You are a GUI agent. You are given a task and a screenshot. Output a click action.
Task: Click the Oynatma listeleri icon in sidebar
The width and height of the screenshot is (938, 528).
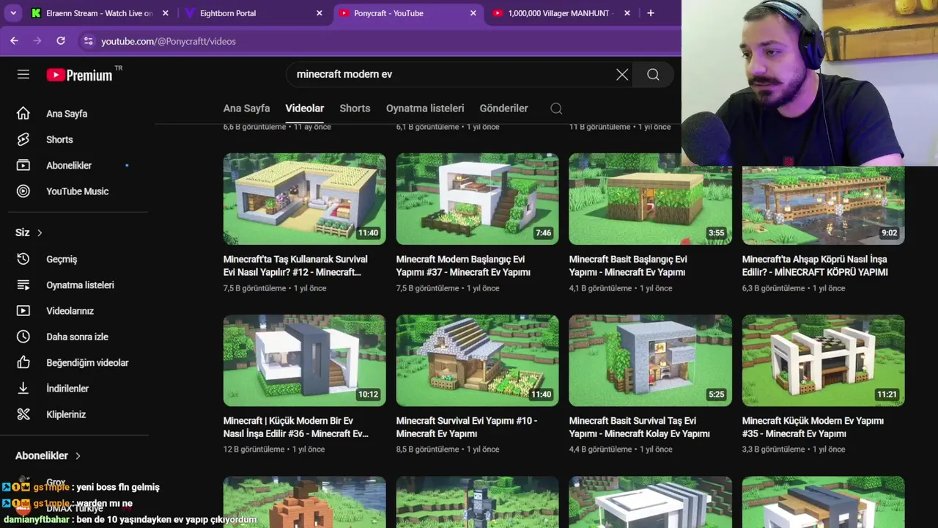(23, 285)
